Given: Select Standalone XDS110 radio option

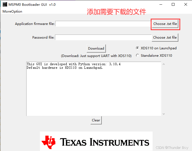Looking at the screenshot, I should point(138,55).
